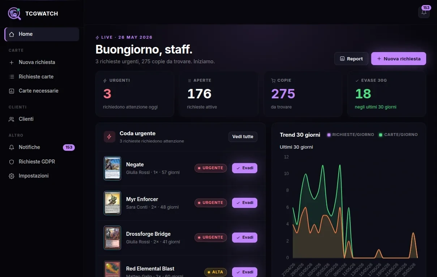This screenshot has height=277, width=437.
Task: Click the URGENTE badge on Drossforge Bridge row
Action: [211, 238]
